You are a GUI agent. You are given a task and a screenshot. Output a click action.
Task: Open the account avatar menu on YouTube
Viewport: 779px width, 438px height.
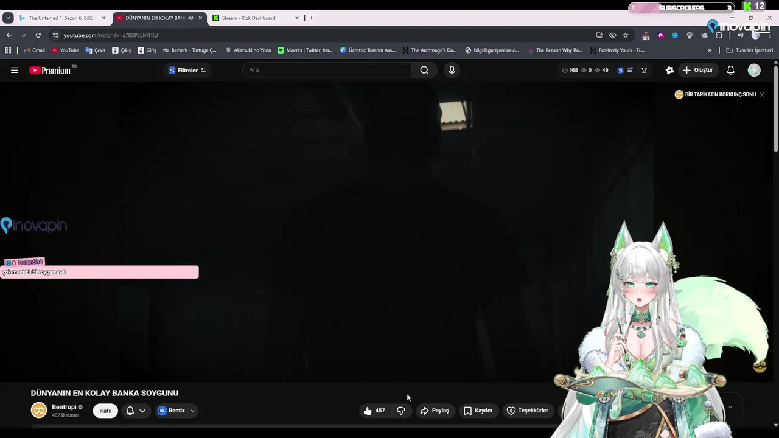pyautogui.click(x=754, y=70)
